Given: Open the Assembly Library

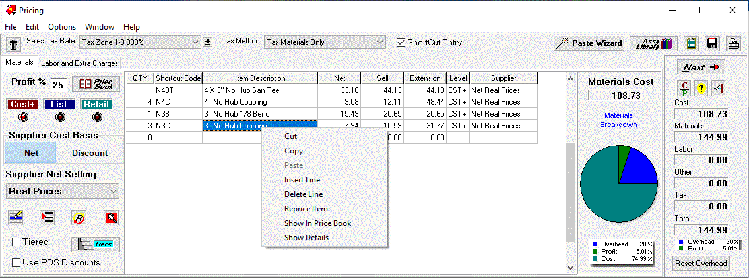Looking at the screenshot, I should pos(653,43).
